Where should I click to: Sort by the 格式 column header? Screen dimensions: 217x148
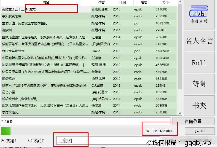144,2
